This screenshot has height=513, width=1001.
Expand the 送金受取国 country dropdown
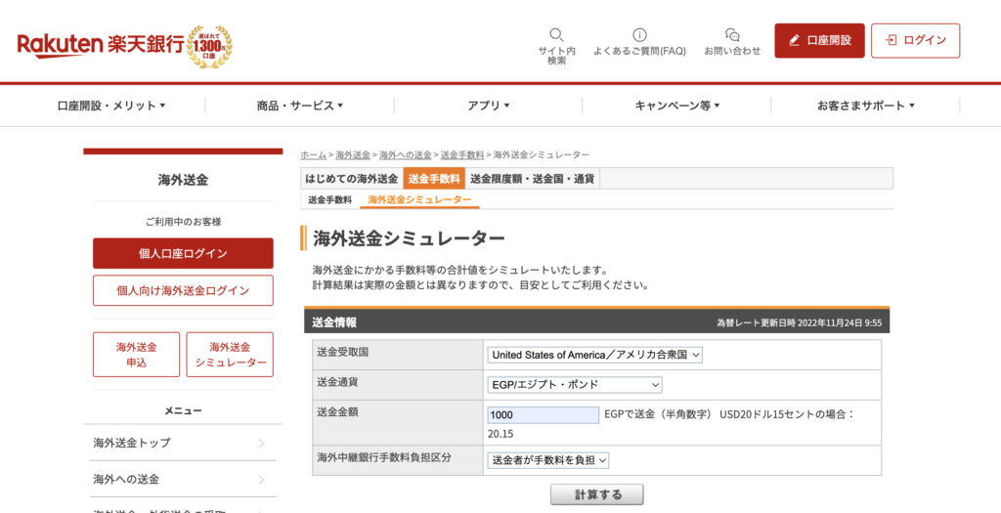(x=594, y=355)
